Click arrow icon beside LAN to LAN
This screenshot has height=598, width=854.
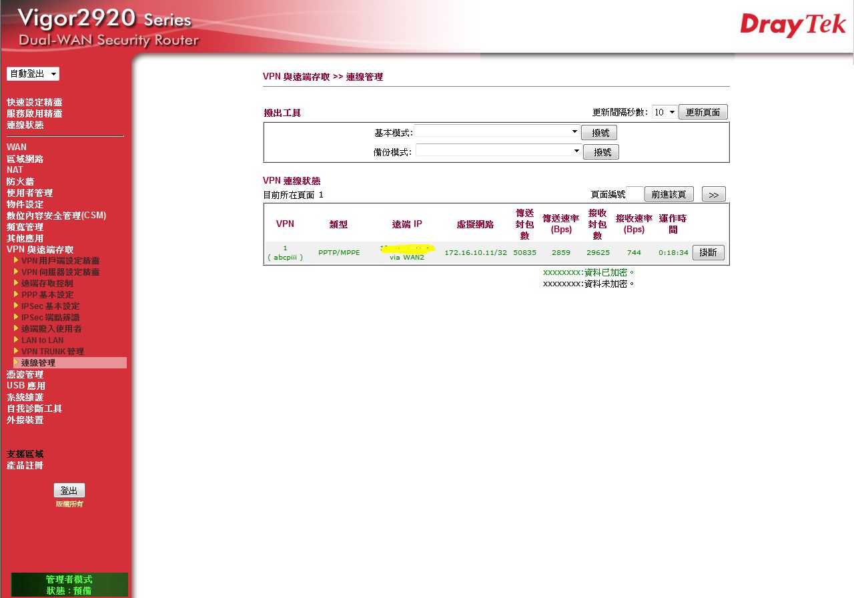pos(16,340)
